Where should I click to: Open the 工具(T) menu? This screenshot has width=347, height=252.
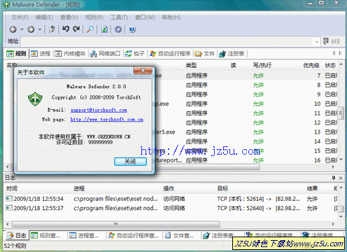[x=119, y=17]
